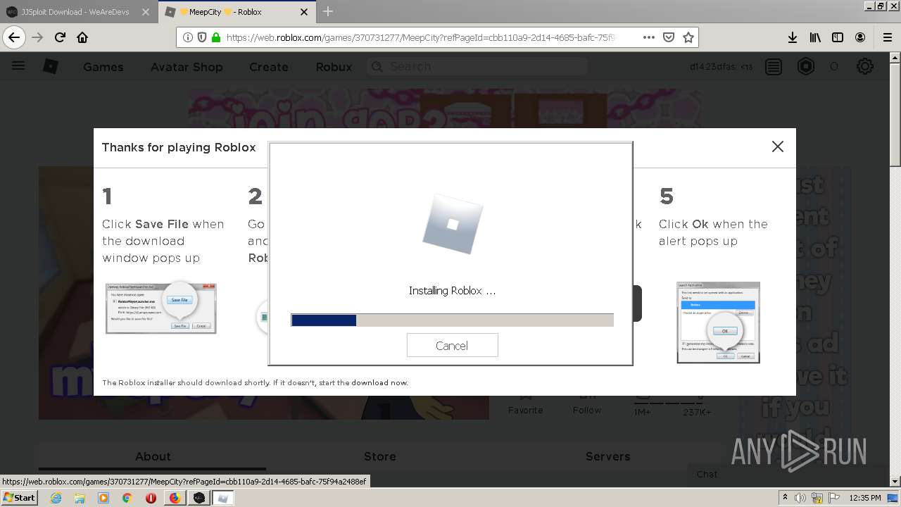Screen dimensions: 901x507
Task: Switch to Firefox taskbar button
Action: click(175, 498)
